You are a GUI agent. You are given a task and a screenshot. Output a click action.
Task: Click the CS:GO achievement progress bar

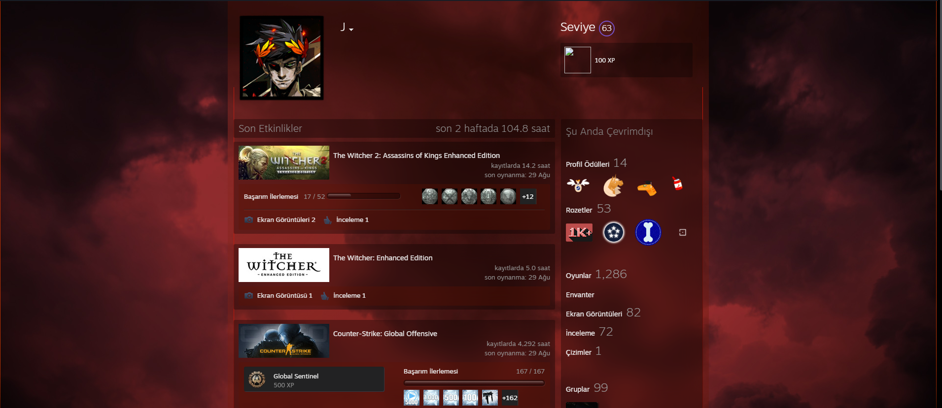(x=474, y=383)
